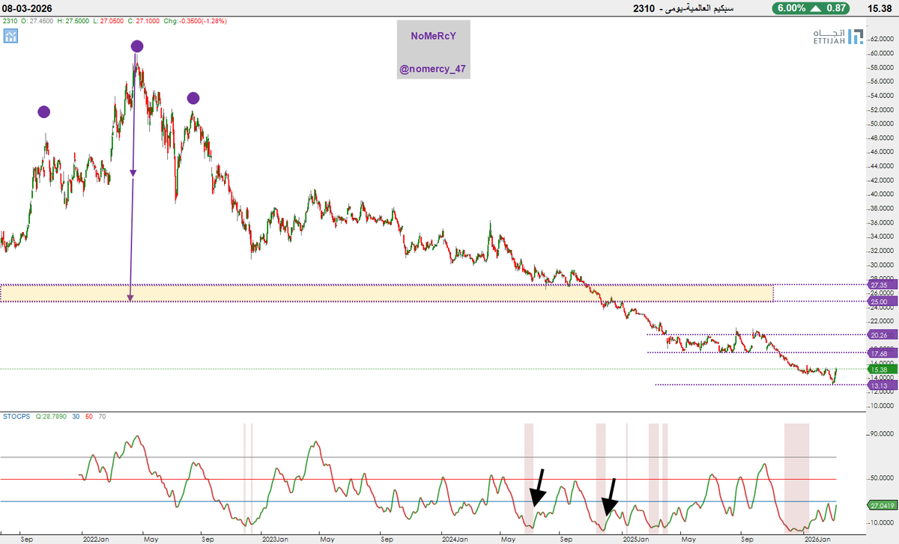
Task: Click the 30.0000 tick on the price axis
Action: pyautogui.click(x=881, y=265)
